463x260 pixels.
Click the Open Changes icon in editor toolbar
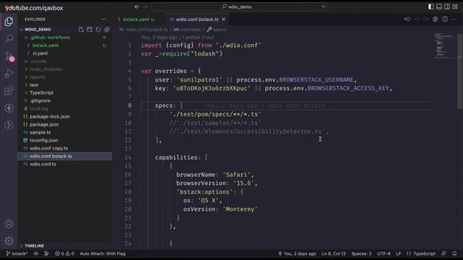[407, 19]
